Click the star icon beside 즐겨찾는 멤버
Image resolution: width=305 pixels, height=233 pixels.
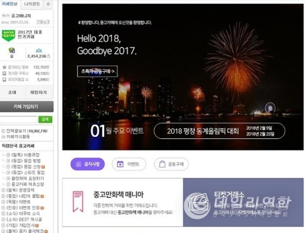(x=4, y=67)
